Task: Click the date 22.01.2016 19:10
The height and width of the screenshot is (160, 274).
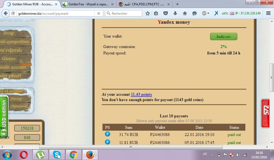Action: click(x=199, y=135)
